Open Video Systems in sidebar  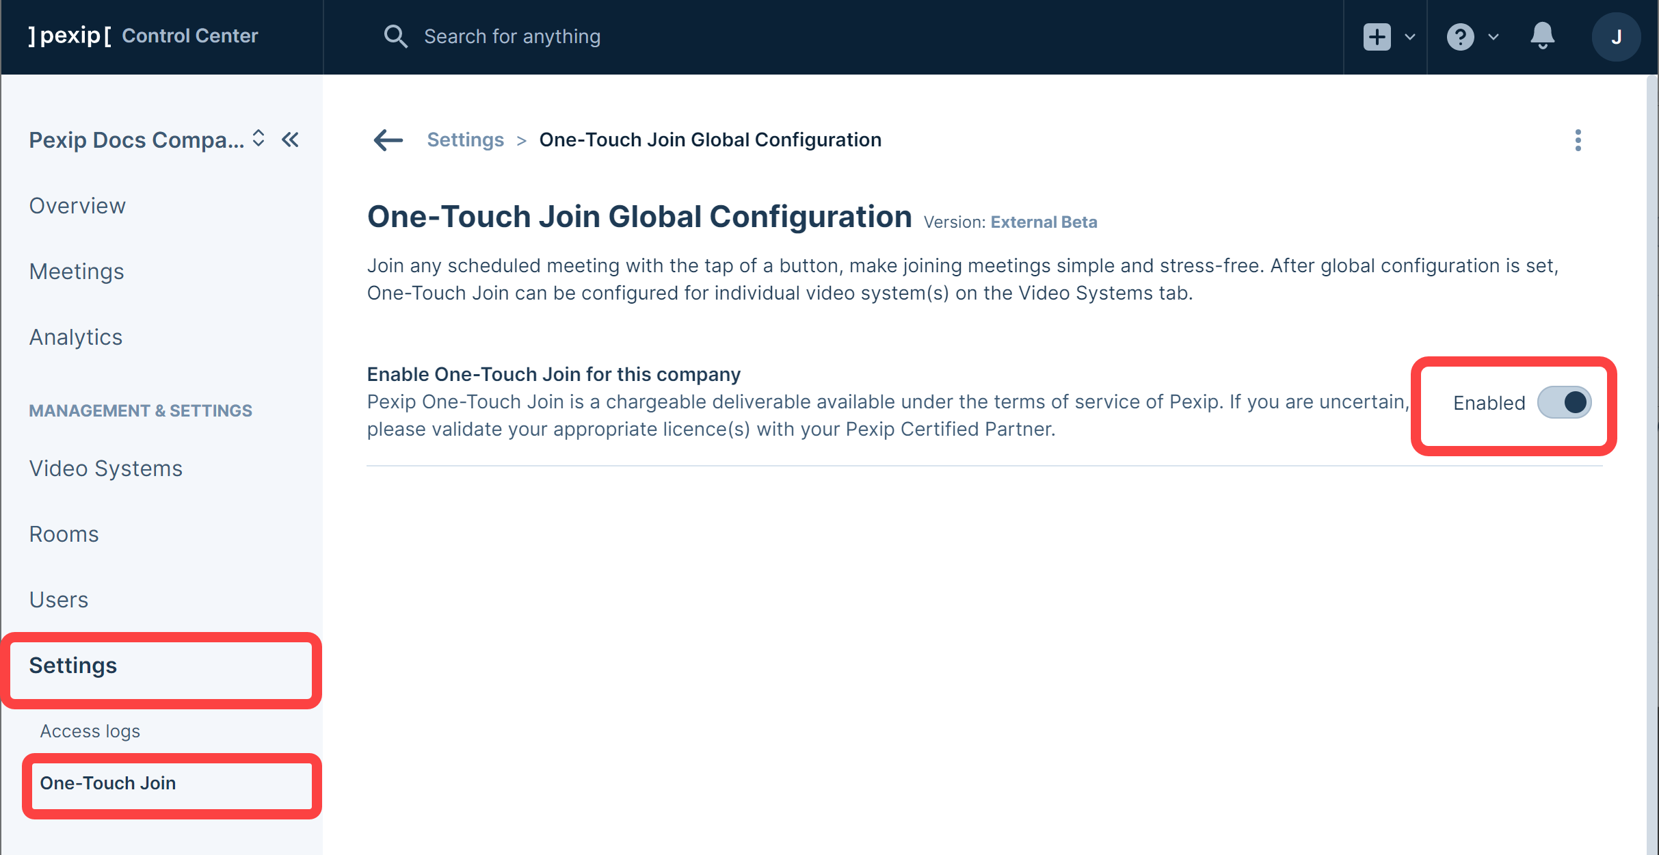coord(106,469)
